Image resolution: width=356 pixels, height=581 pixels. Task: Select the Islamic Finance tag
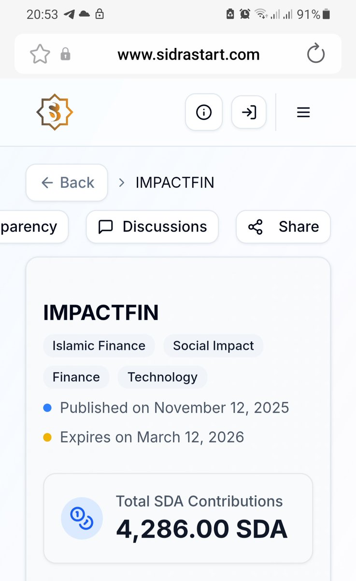99,346
